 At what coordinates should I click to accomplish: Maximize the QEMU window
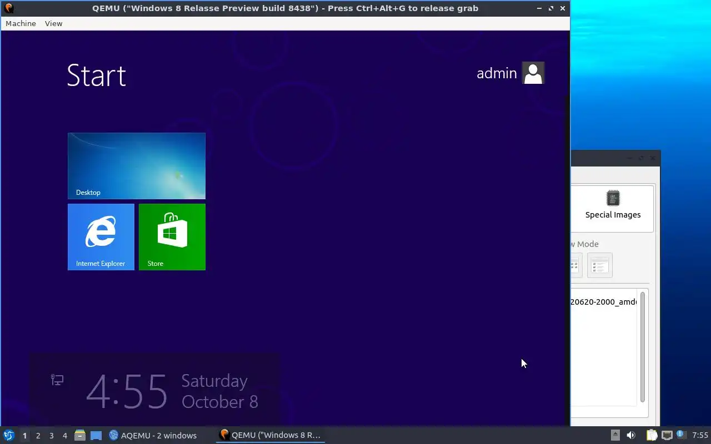pyautogui.click(x=551, y=8)
